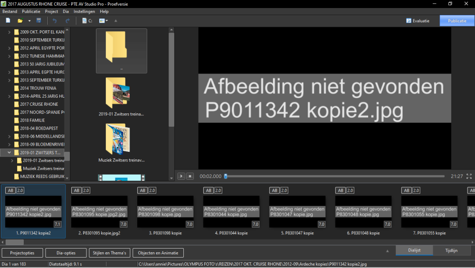Open the Publicatie menu
This screenshot has height=268, width=475.
point(31,11)
